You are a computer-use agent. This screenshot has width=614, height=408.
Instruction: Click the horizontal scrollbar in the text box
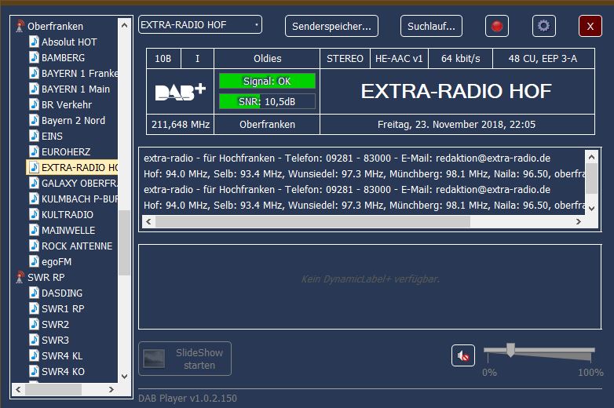point(314,221)
